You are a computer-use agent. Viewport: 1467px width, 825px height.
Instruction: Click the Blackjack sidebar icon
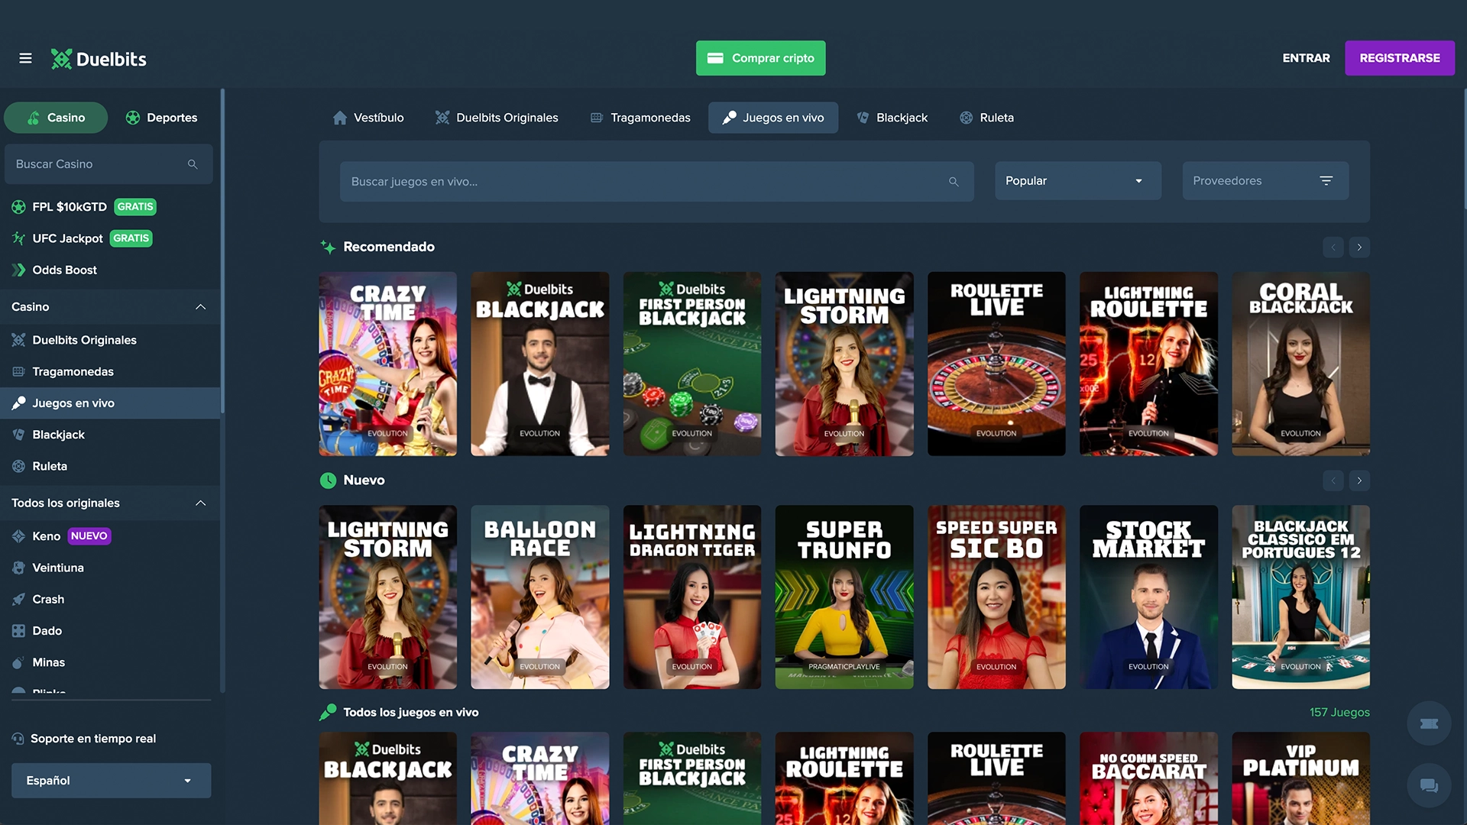(x=18, y=434)
